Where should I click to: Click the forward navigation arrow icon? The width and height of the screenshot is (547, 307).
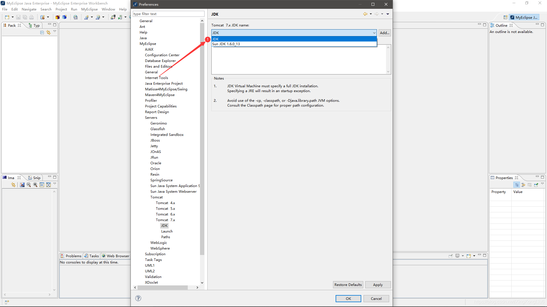(x=376, y=14)
